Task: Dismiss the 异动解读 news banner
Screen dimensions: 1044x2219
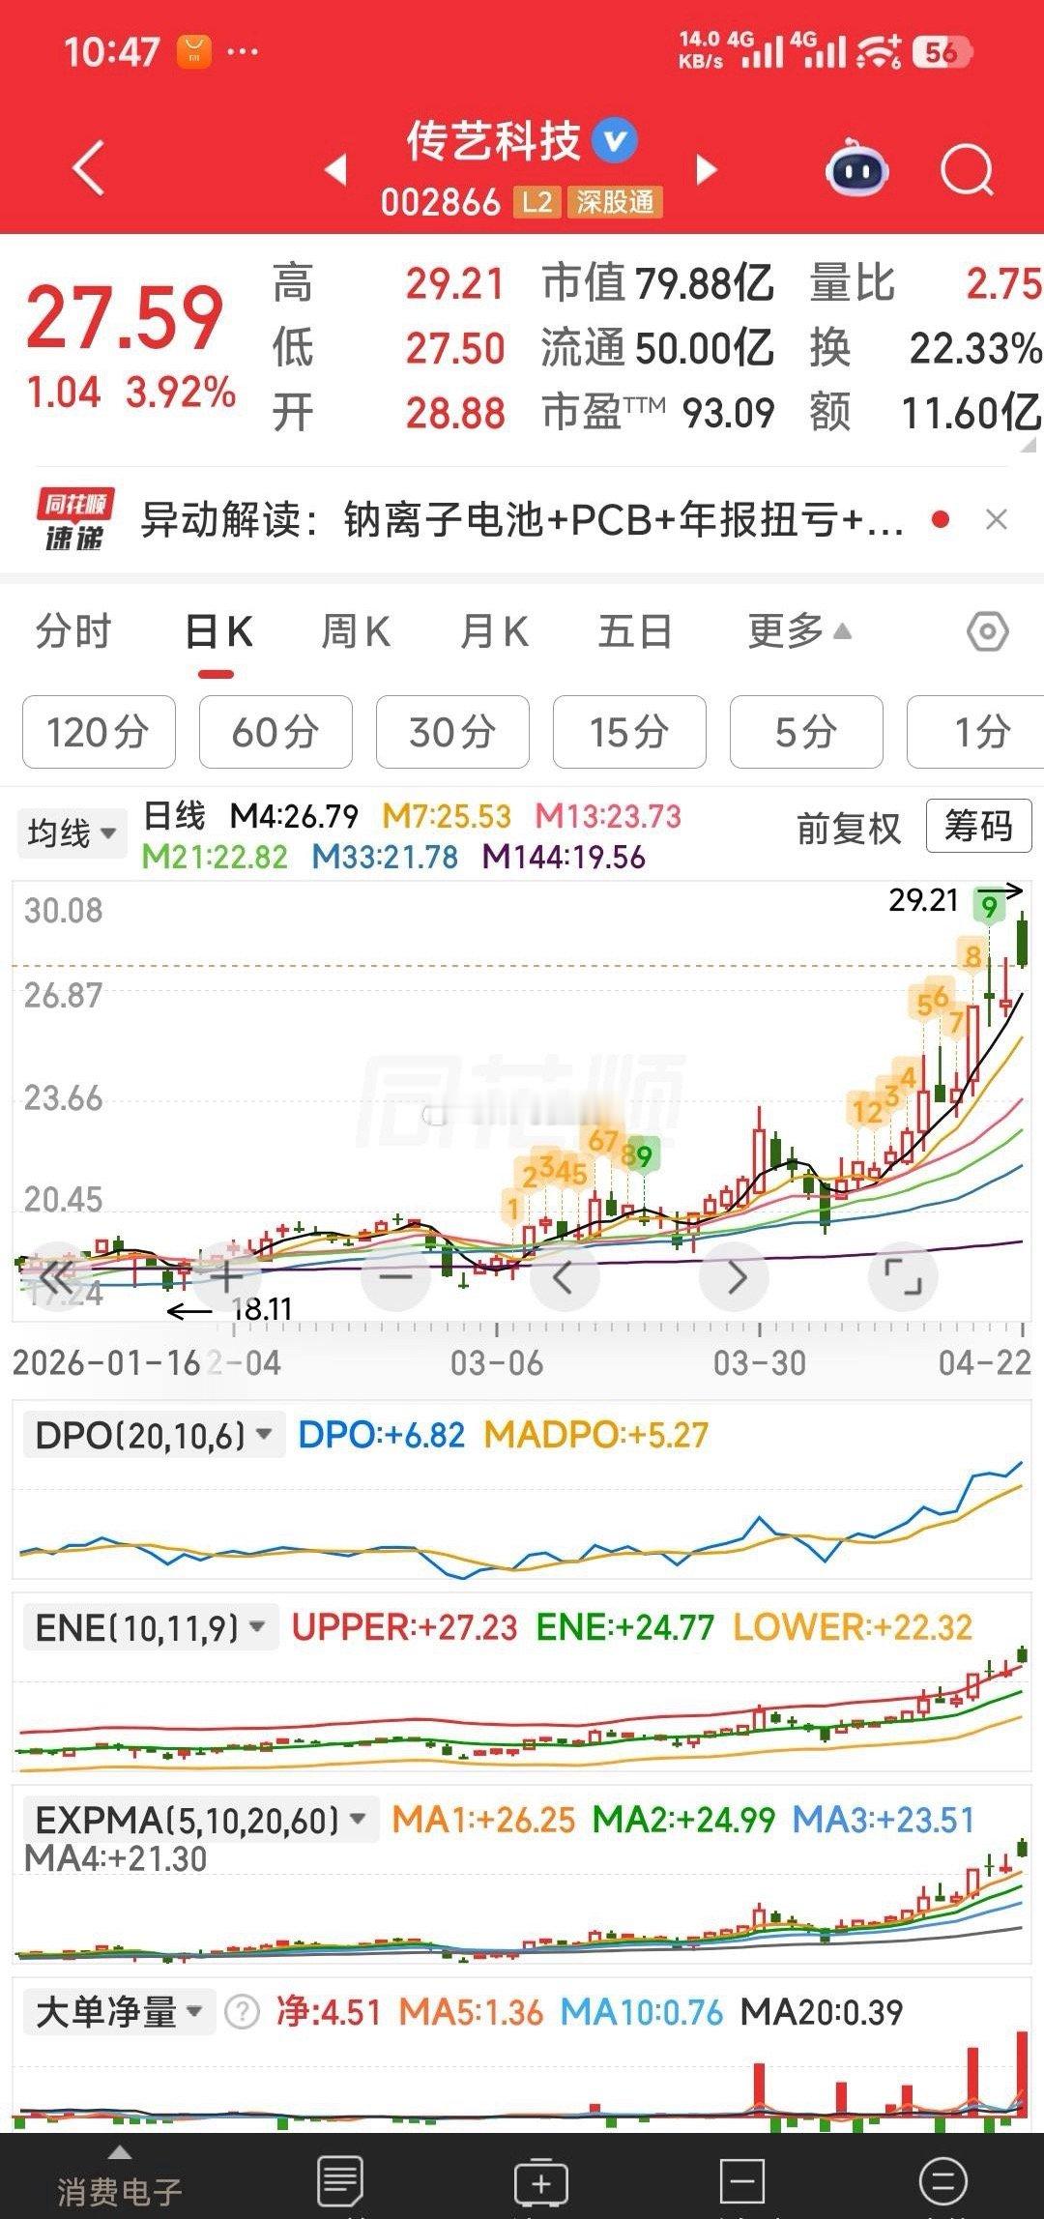Action: pyautogui.click(x=996, y=520)
